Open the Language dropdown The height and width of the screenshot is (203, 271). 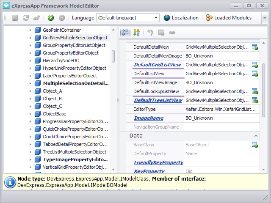point(156,18)
